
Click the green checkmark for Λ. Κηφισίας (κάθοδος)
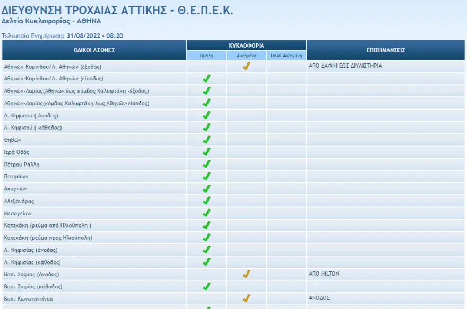(207, 262)
